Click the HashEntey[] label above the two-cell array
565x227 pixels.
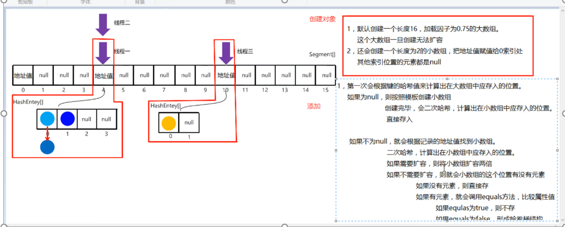[166, 106]
